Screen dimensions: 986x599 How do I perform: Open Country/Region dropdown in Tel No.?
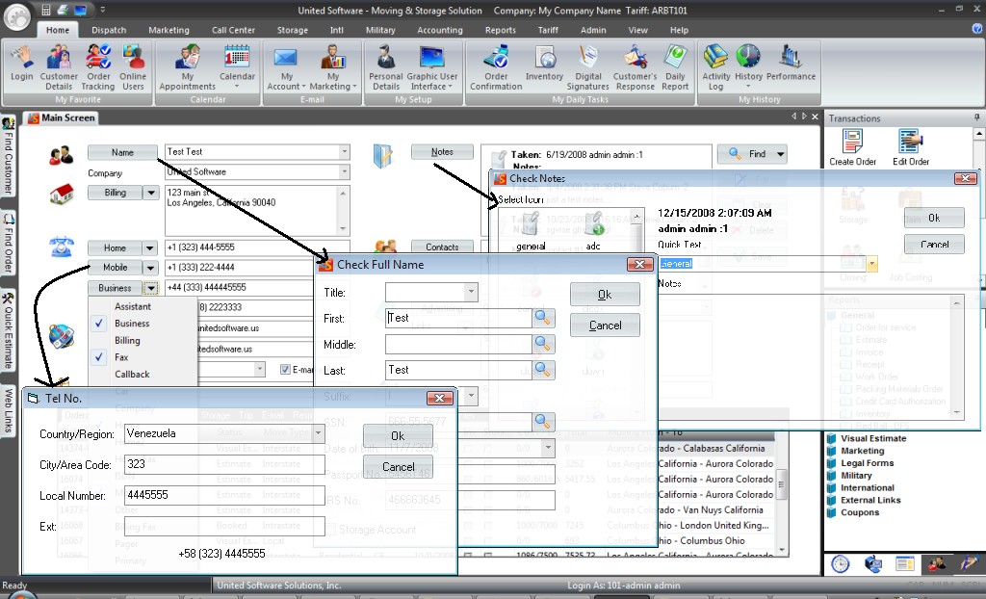pyautogui.click(x=318, y=433)
